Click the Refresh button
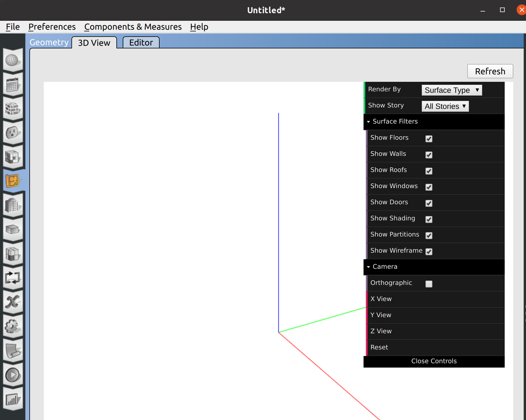526x420 pixels. click(490, 71)
